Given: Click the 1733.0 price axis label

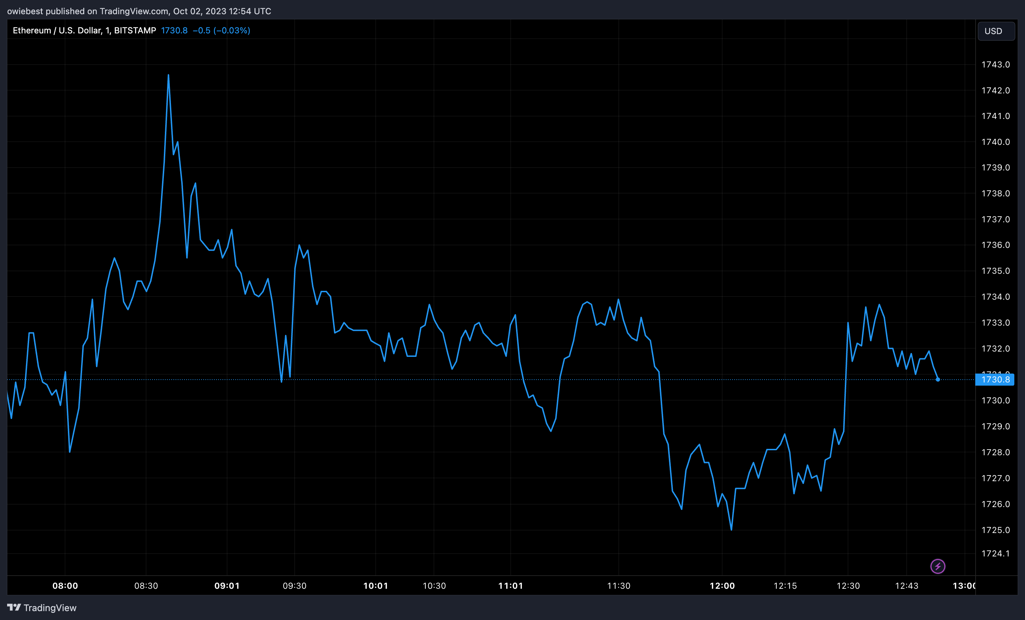Looking at the screenshot, I should click(996, 322).
